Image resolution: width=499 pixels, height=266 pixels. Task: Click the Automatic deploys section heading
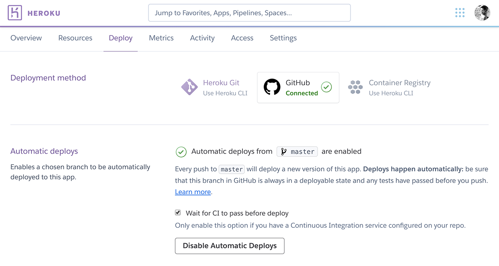44,151
